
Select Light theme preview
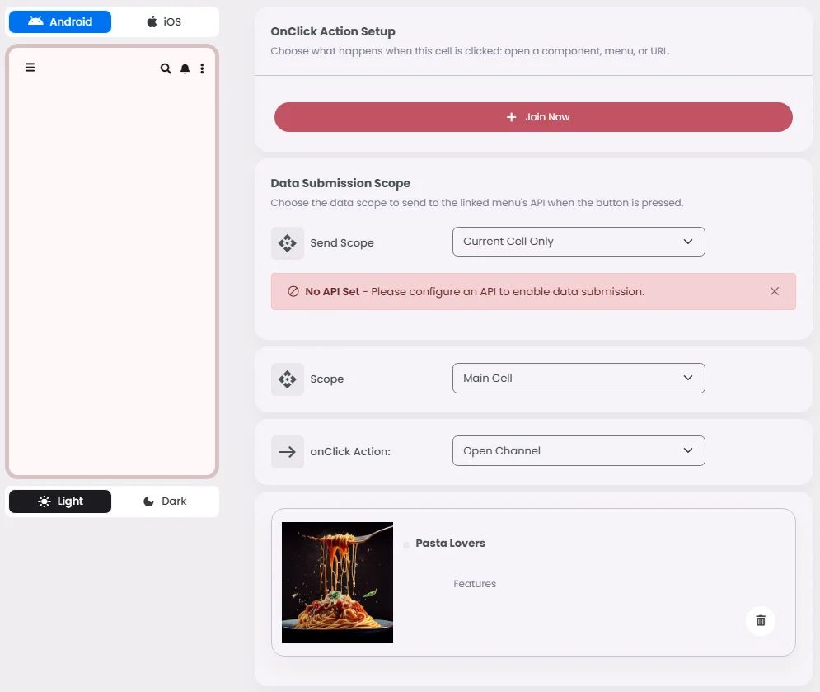pos(60,501)
